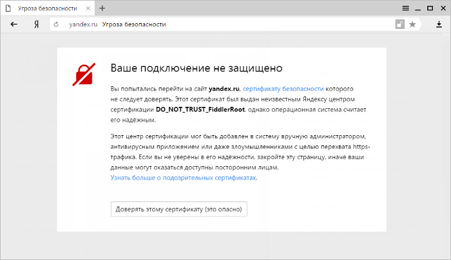
Task: Open a new tab with plus button
Action: (102, 8)
